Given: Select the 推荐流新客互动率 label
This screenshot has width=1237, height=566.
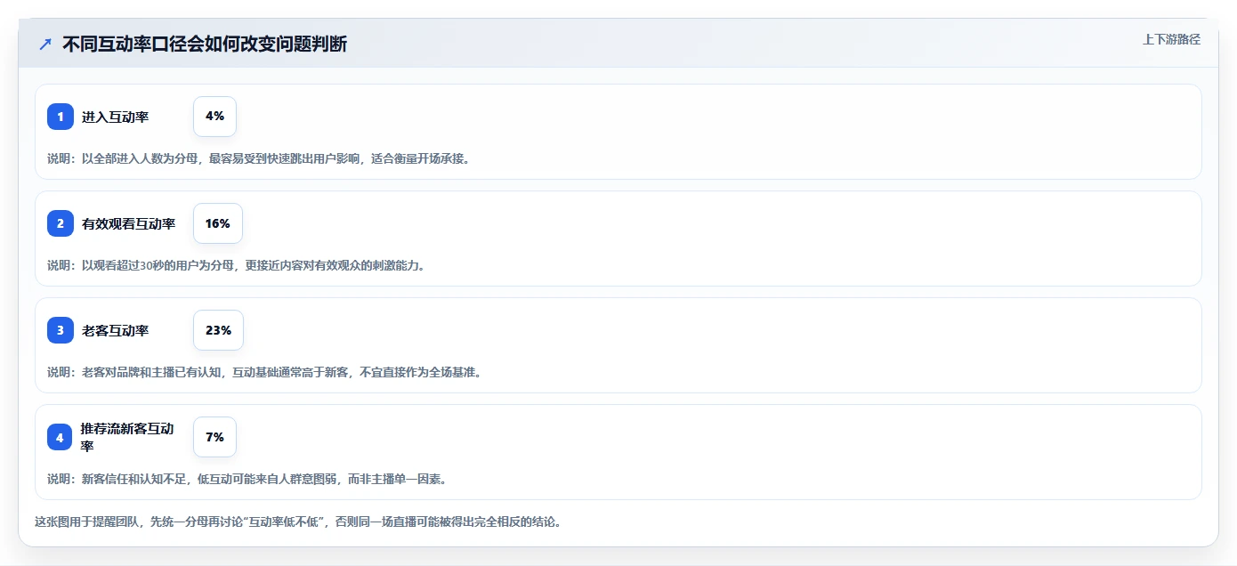Looking at the screenshot, I should click(127, 437).
